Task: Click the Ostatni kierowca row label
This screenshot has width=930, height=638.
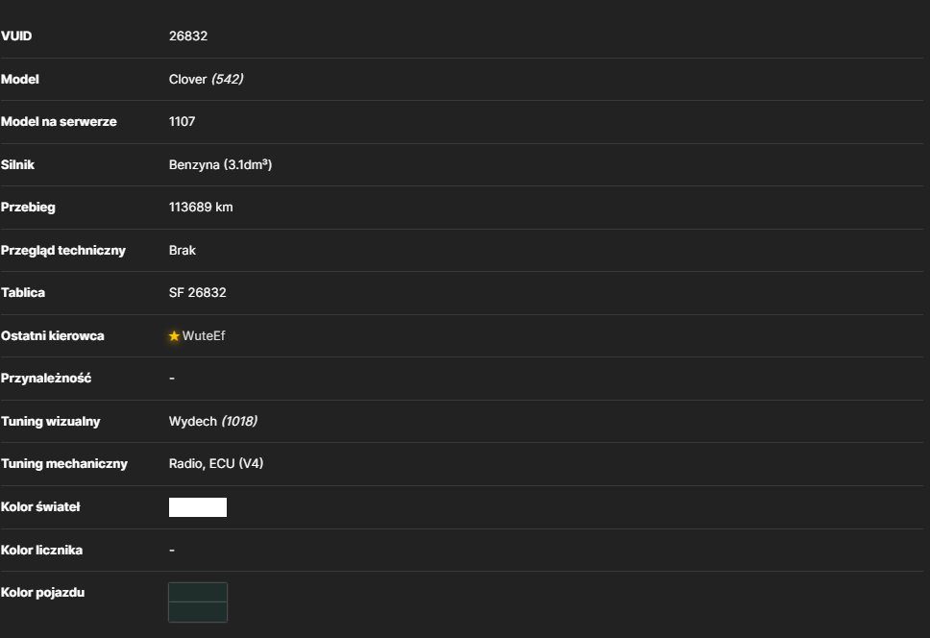Action: 52,335
